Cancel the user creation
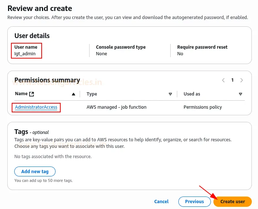This screenshot has width=258, height=209. click(161, 201)
